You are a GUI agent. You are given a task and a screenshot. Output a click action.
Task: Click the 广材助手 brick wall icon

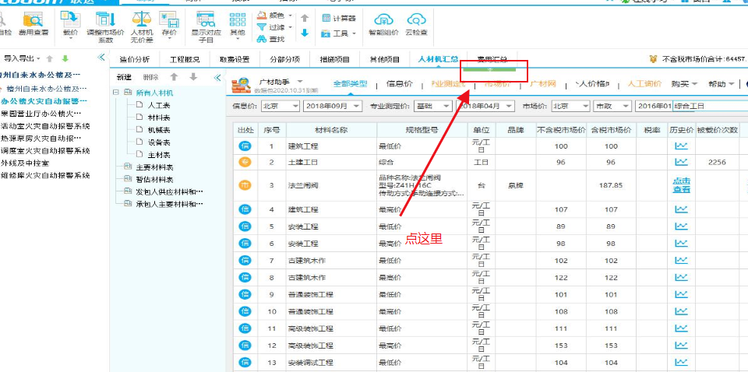[241, 84]
